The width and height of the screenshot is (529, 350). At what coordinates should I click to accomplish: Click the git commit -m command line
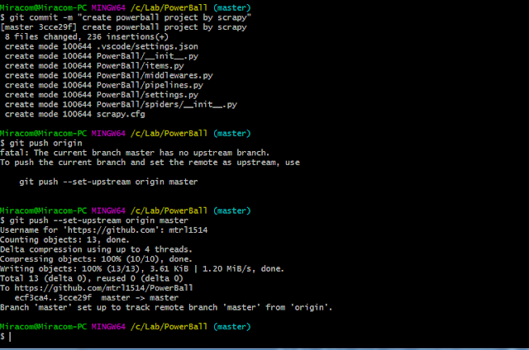coord(126,17)
